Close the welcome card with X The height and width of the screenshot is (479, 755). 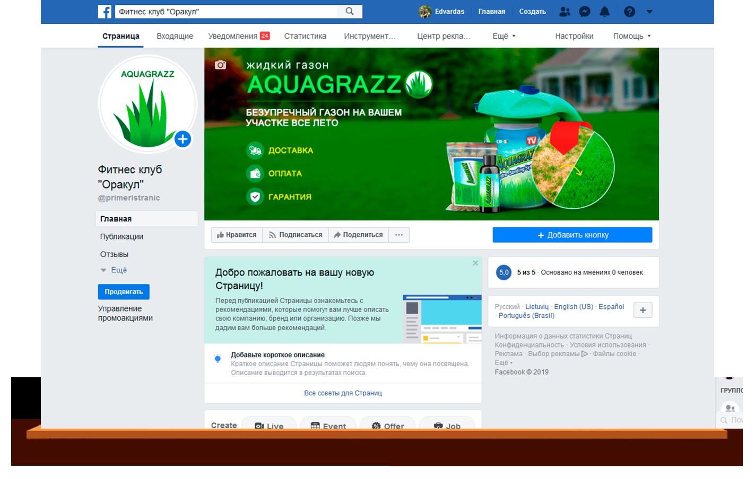click(475, 263)
